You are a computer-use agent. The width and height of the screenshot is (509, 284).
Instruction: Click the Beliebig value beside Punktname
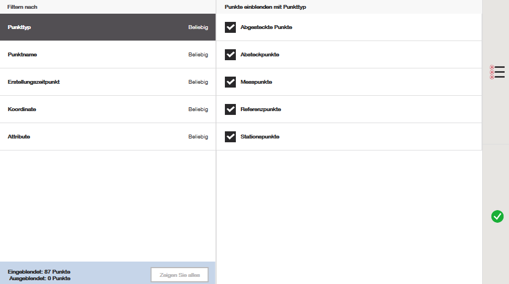(198, 55)
